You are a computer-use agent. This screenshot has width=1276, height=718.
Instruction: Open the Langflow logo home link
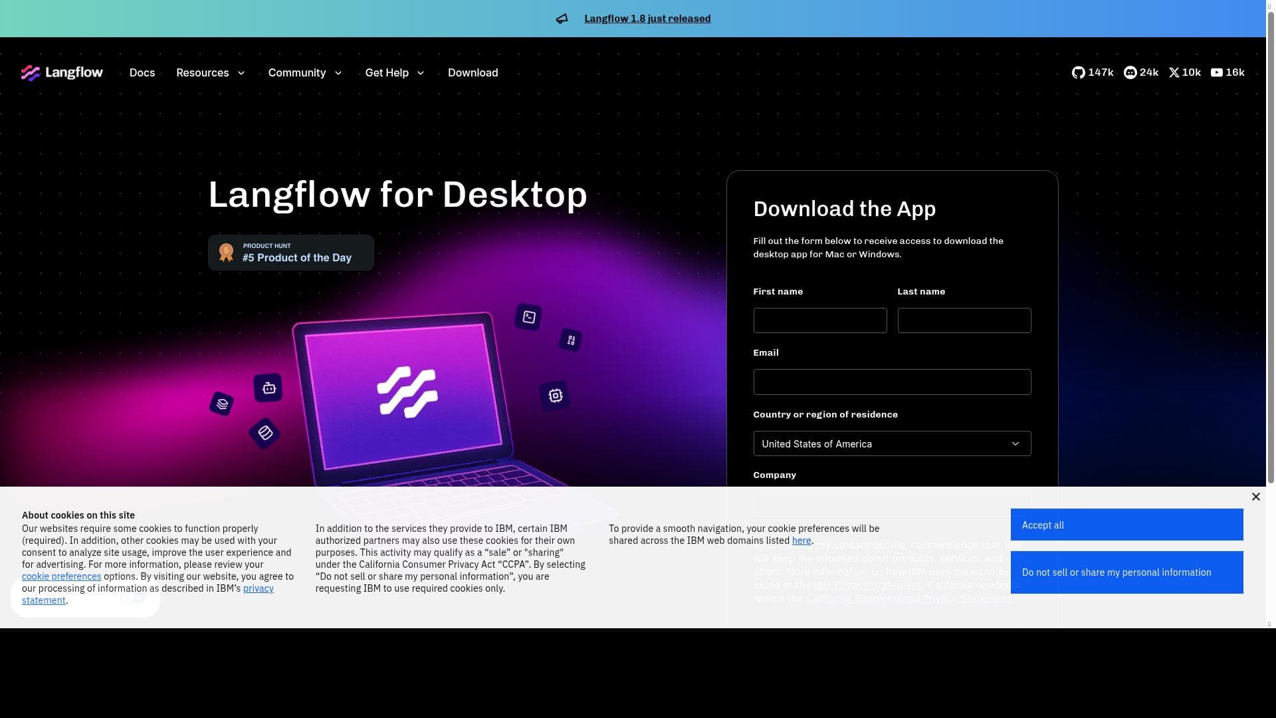coord(62,72)
